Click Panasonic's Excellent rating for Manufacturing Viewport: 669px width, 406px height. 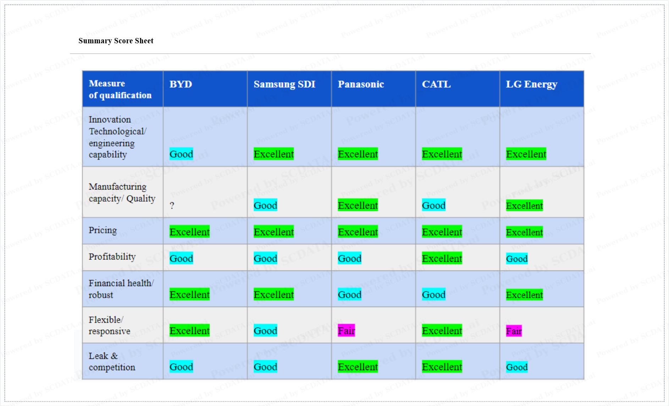point(358,205)
